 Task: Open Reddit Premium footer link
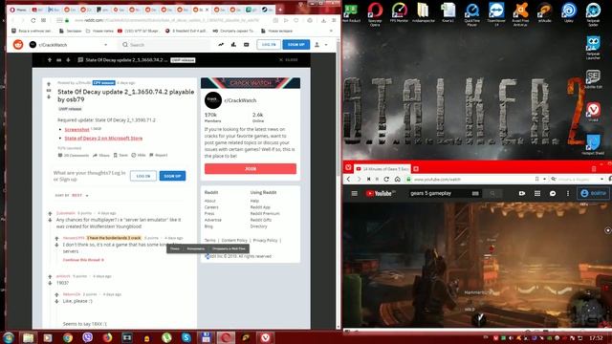pyautogui.click(x=265, y=214)
